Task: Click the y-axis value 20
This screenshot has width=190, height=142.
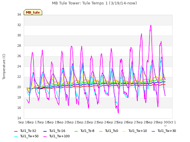Action: click(19, 87)
